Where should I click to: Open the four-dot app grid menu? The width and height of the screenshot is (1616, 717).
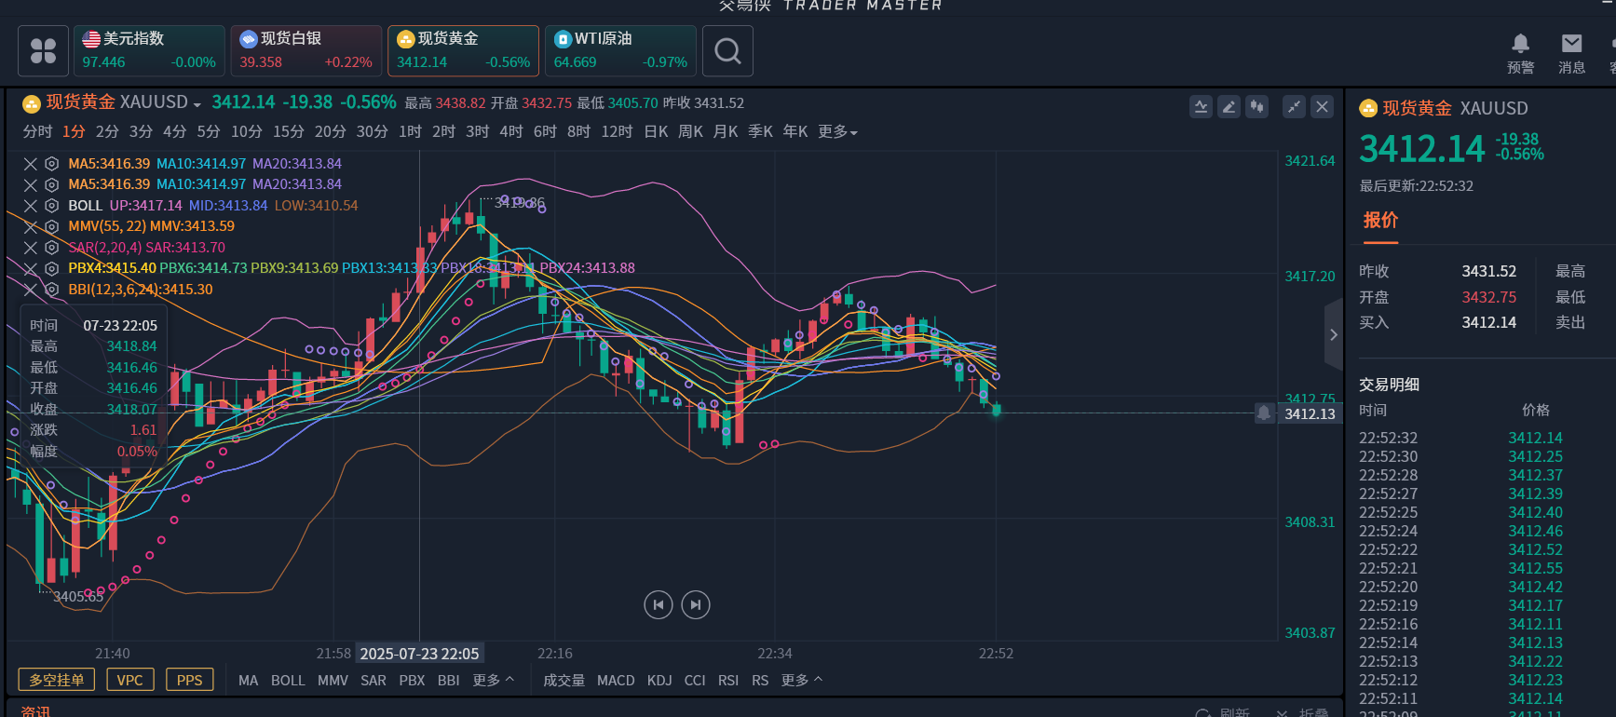coord(43,50)
